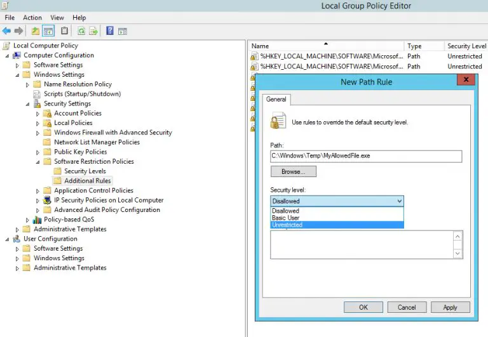The image size is (488, 337).
Task: Click the Properties clipboard toolbar icon
Action: pyautogui.click(x=64, y=30)
